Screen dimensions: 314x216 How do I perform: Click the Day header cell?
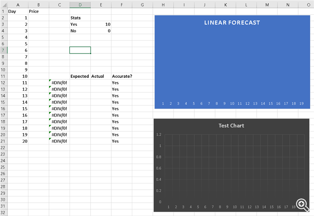pos(18,11)
